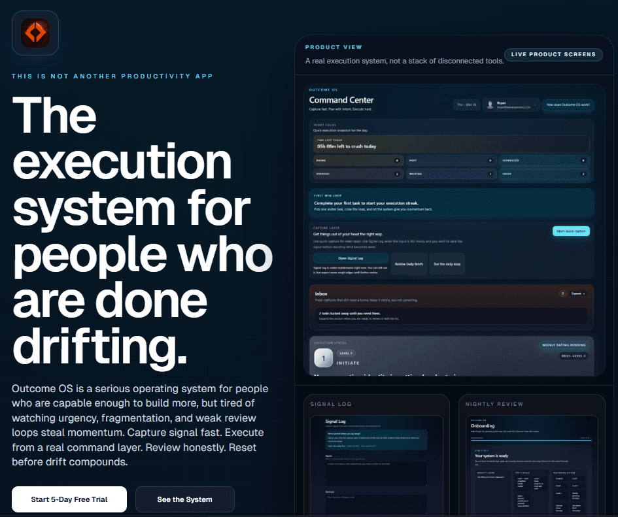Click '2 tasks tucked away' inbox text
The image size is (618, 517).
350,313
